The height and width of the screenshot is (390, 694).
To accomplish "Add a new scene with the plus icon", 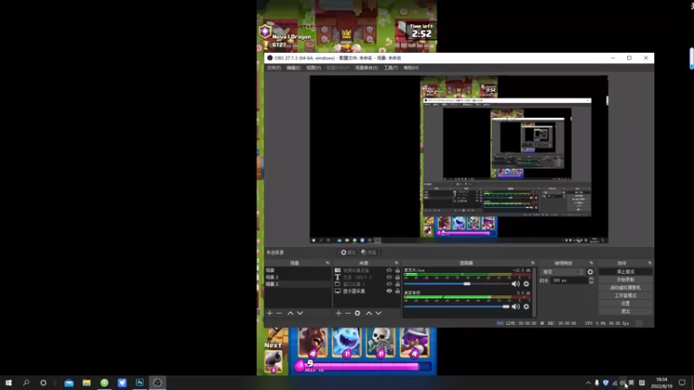I will (x=270, y=313).
